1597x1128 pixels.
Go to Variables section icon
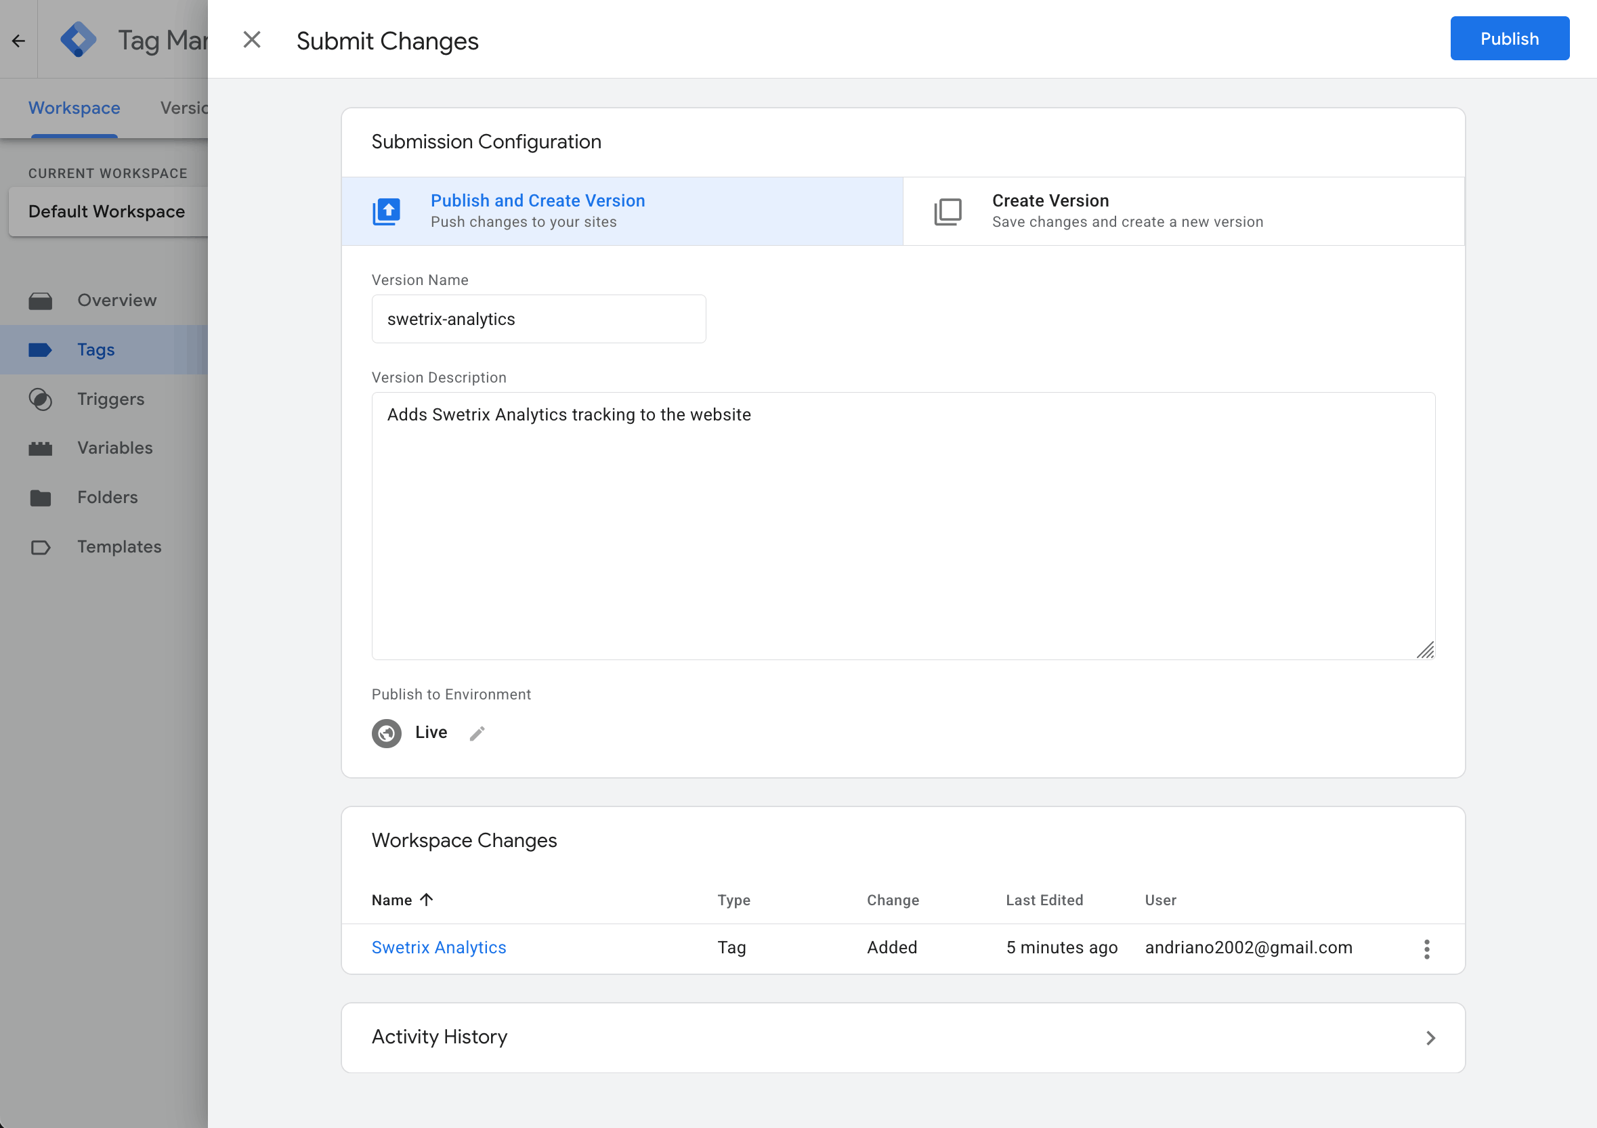pyautogui.click(x=41, y=448)
